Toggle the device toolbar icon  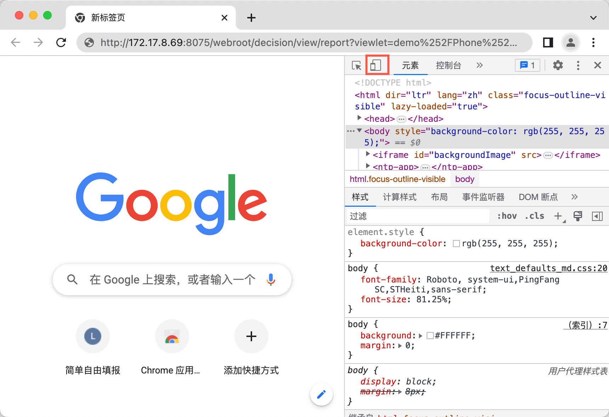point(376,65)
